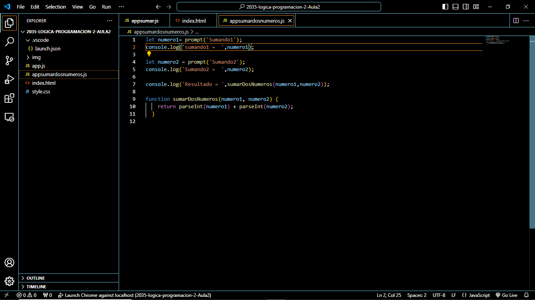535x300 pixels.
Task: Click the Ln 2, Col 25 indicator
Action: pos(389,295)
